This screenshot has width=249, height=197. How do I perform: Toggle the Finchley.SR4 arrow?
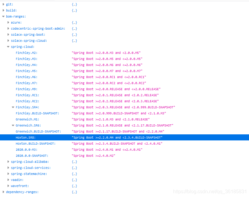(x=13, y=107)
